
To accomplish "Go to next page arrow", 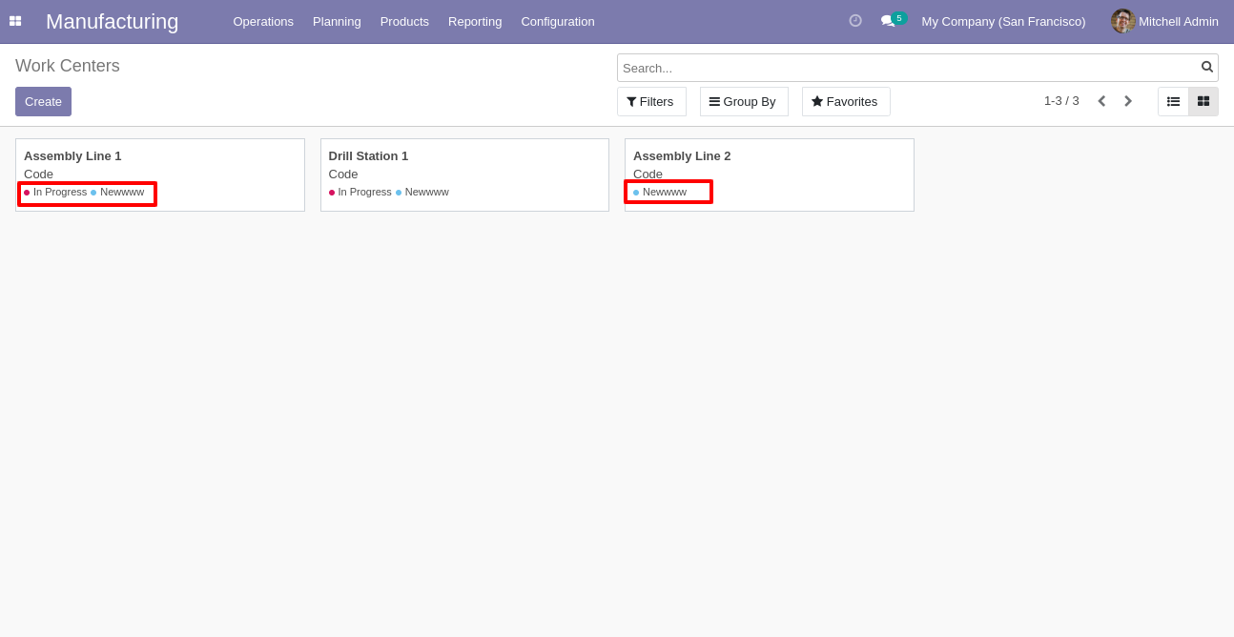I will point(1128,101).
